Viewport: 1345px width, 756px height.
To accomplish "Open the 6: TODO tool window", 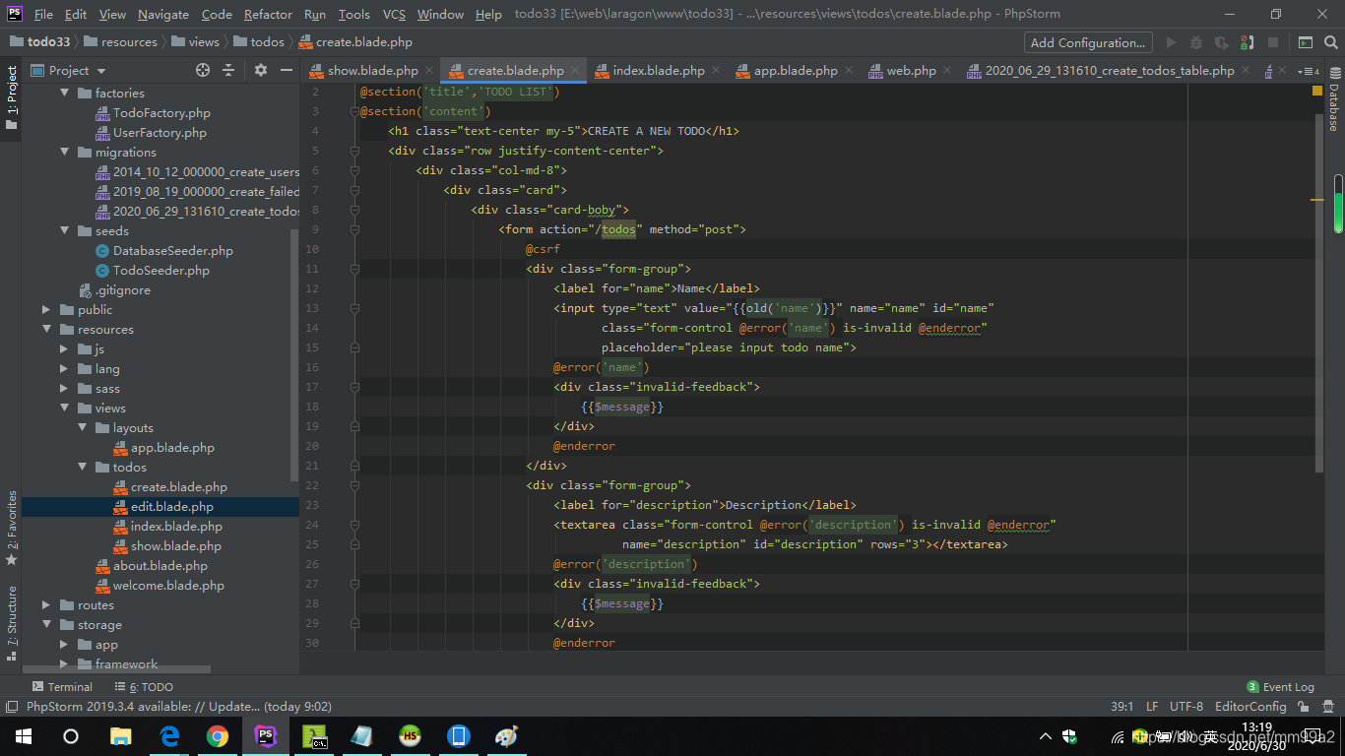I will pos(143,687).
